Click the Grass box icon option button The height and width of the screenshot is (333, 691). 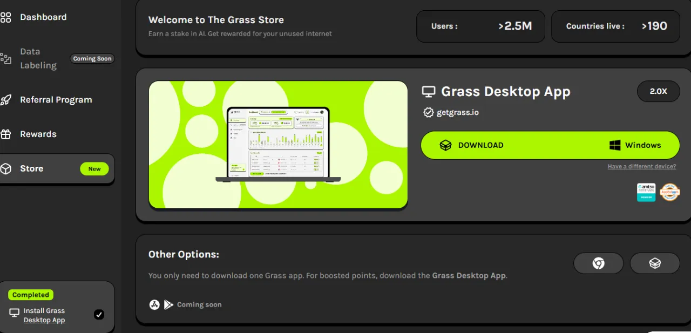[x=655, y=263]
